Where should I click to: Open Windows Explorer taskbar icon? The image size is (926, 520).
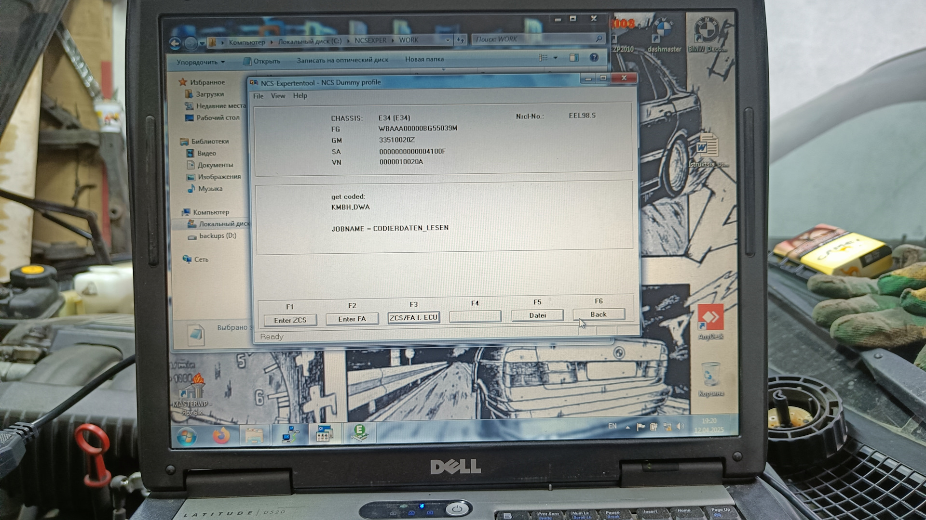tap(254, 435)
